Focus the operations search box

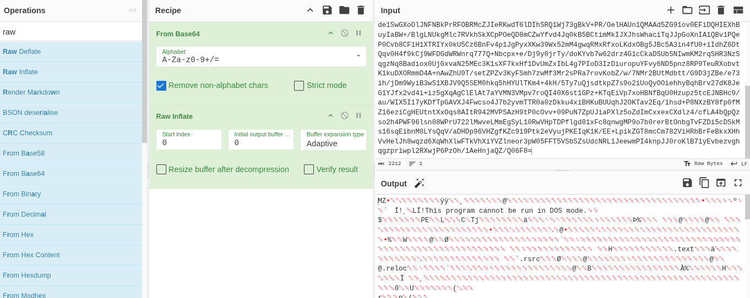[71, 31]
